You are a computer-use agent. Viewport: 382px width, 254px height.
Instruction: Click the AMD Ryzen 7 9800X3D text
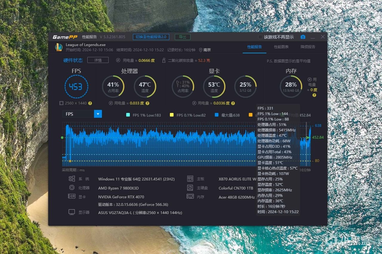[x=118, y=188]
